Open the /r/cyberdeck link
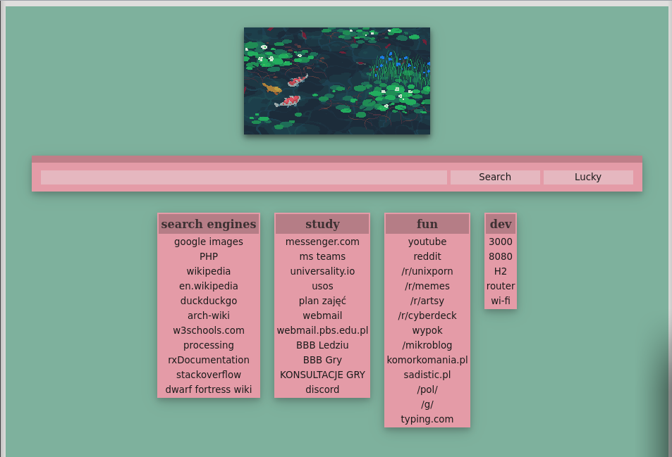The height and width of the screenshot is (457, 672). [427, 315]
